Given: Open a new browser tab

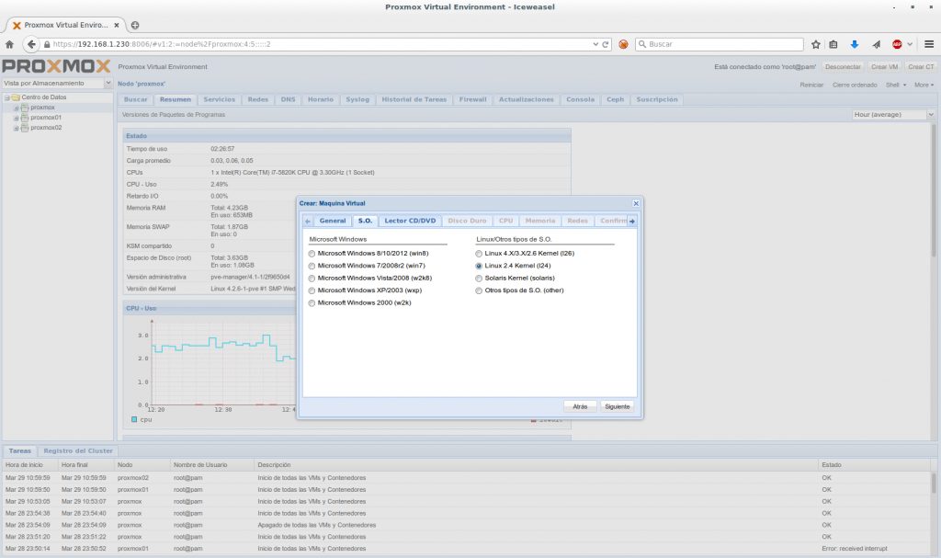Looking at the screenshot, I should click(135, 25).
